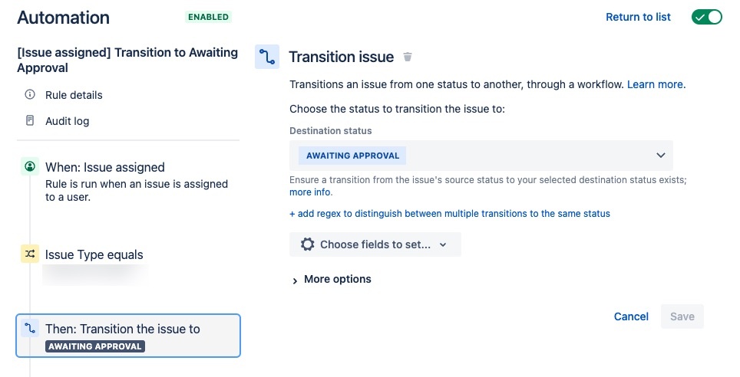Click the Cancel button
This screenshot has width=740, height=377.
point(631,316)
